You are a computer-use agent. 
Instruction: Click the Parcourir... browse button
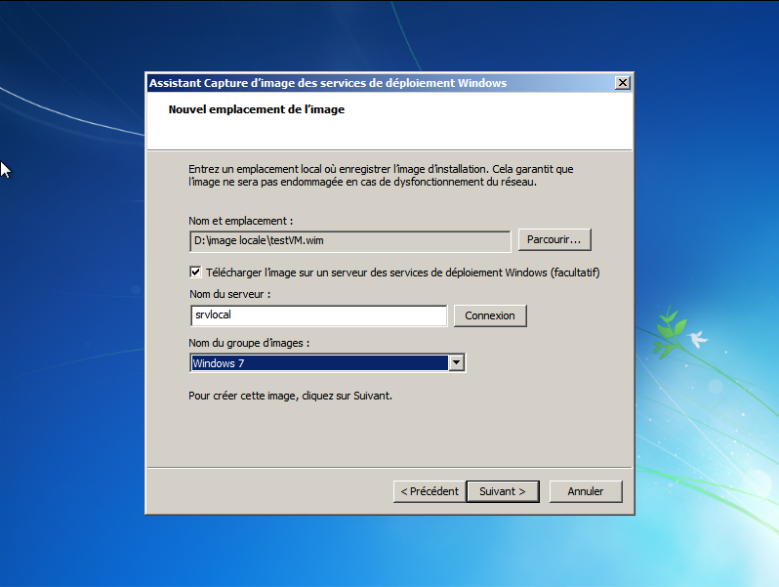tap(553, 239)
